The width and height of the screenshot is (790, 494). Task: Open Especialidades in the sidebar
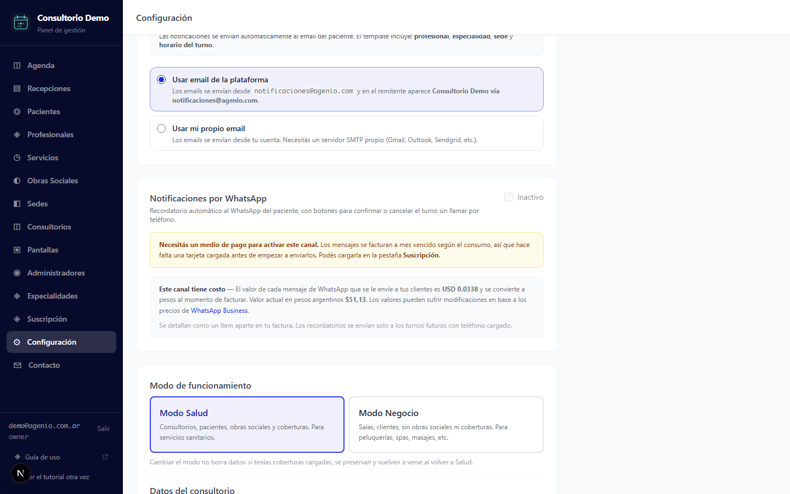click(61, 296)
